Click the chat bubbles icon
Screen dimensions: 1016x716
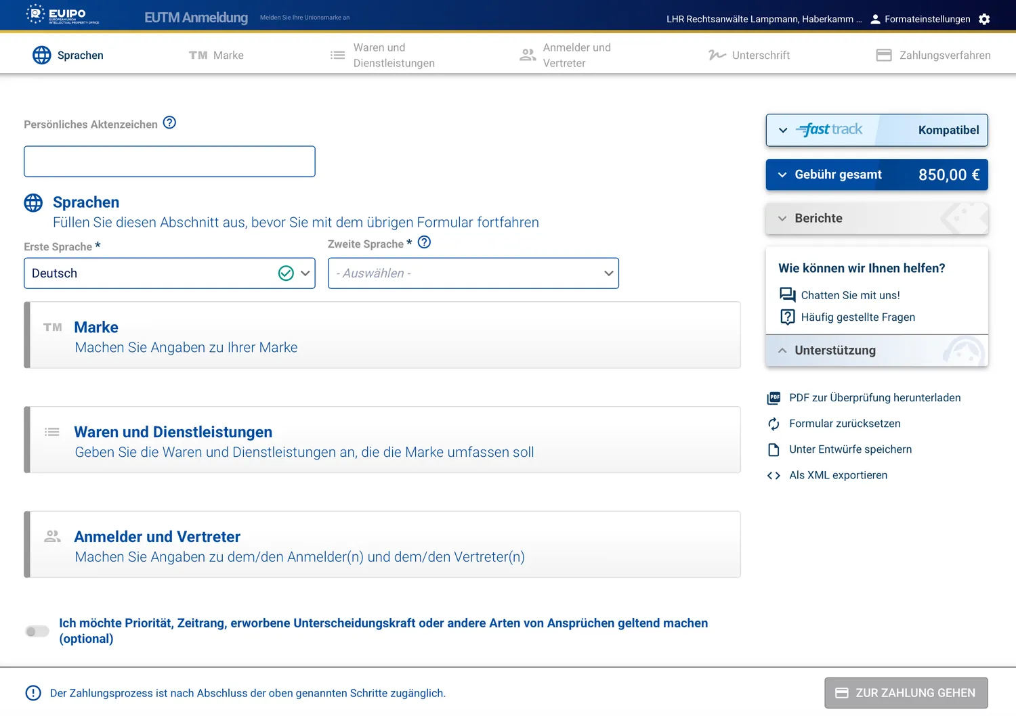(x=787, y=294)
